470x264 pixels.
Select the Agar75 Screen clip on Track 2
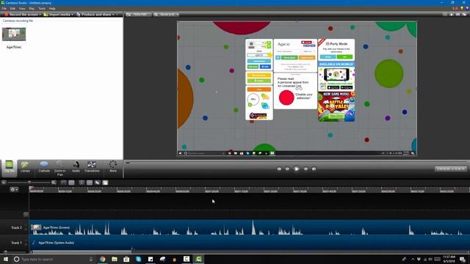click(250, 227)
